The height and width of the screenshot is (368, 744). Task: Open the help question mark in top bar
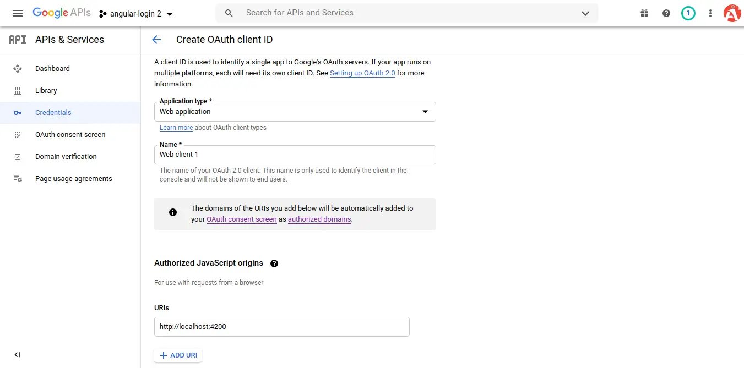click(666, 13)
